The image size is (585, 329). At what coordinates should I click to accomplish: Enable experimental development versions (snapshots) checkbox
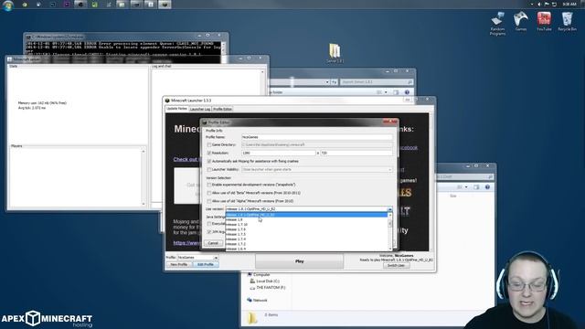point(209,185)
